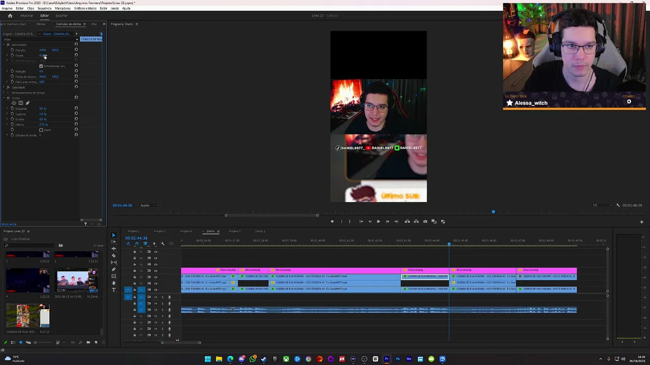The height and width of the screenshot is (365, 650).
Task: Mute audio track A1
Action: tap(155, 297)
